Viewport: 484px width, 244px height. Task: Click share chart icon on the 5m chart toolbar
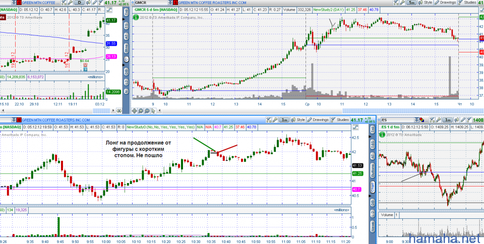tap(396, 3)
